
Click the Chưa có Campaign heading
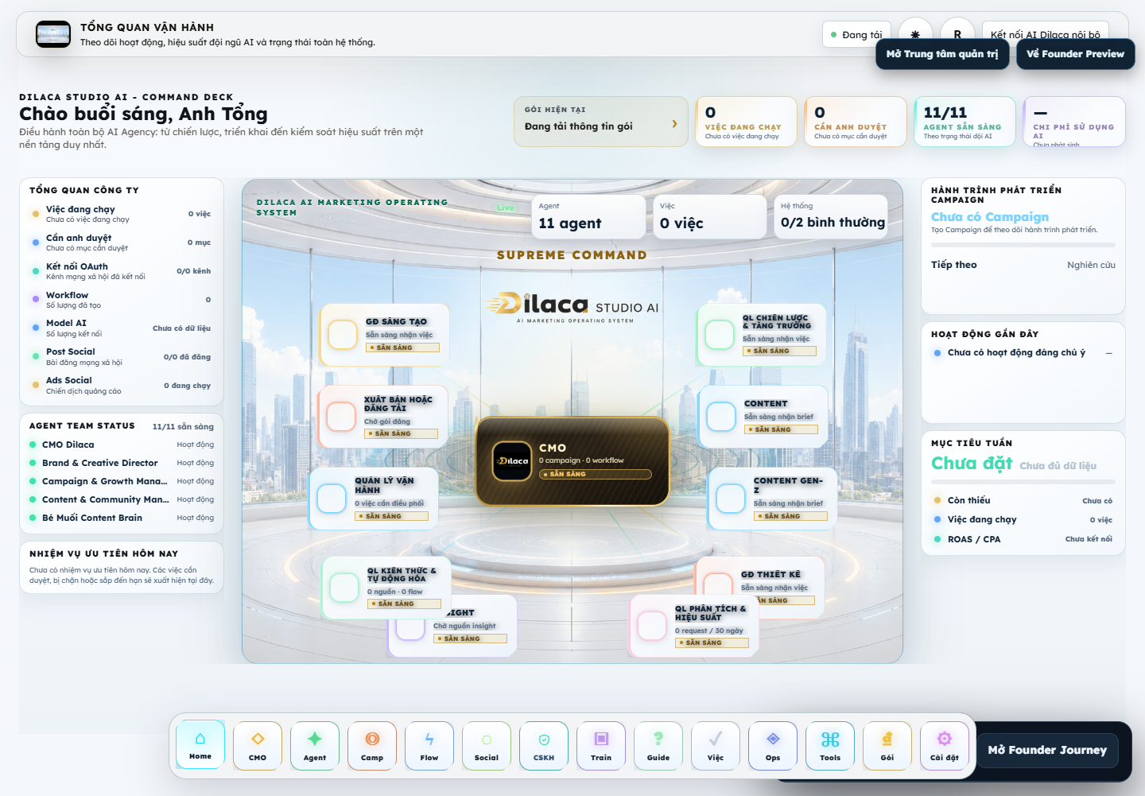point(990,217)
